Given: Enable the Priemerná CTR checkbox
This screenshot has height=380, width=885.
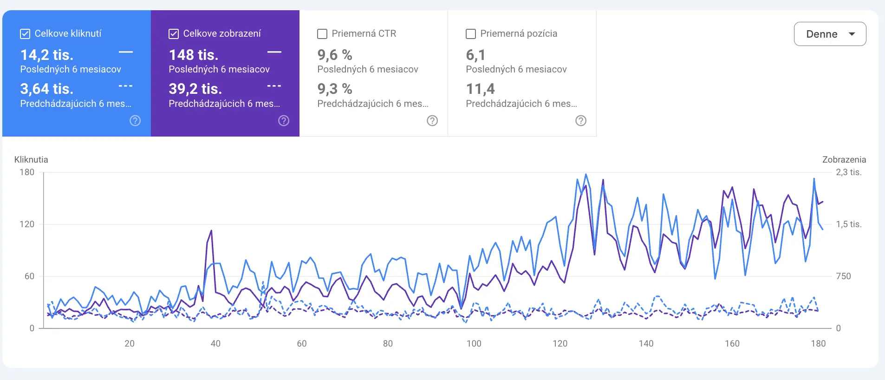Looking at the screenshot, I should (322, 34).
